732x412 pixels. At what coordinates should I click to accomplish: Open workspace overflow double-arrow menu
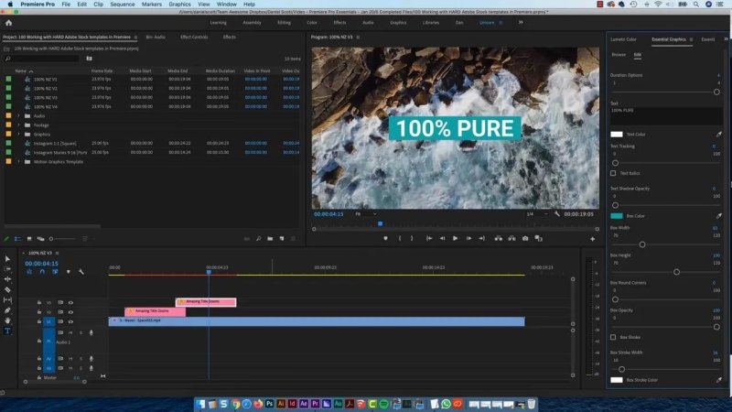pyautogui.click(x=521, y=22)
